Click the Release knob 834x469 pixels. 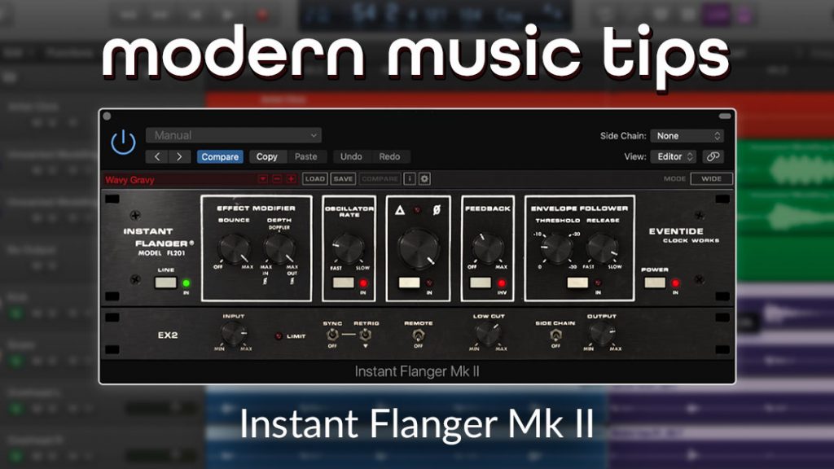tap(602, 249)
